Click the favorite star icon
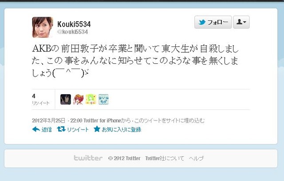 click(97, 129)
